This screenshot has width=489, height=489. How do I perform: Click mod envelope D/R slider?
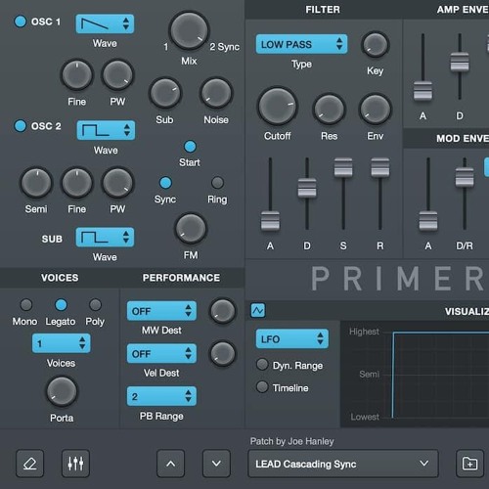click(x=465, y=177)
